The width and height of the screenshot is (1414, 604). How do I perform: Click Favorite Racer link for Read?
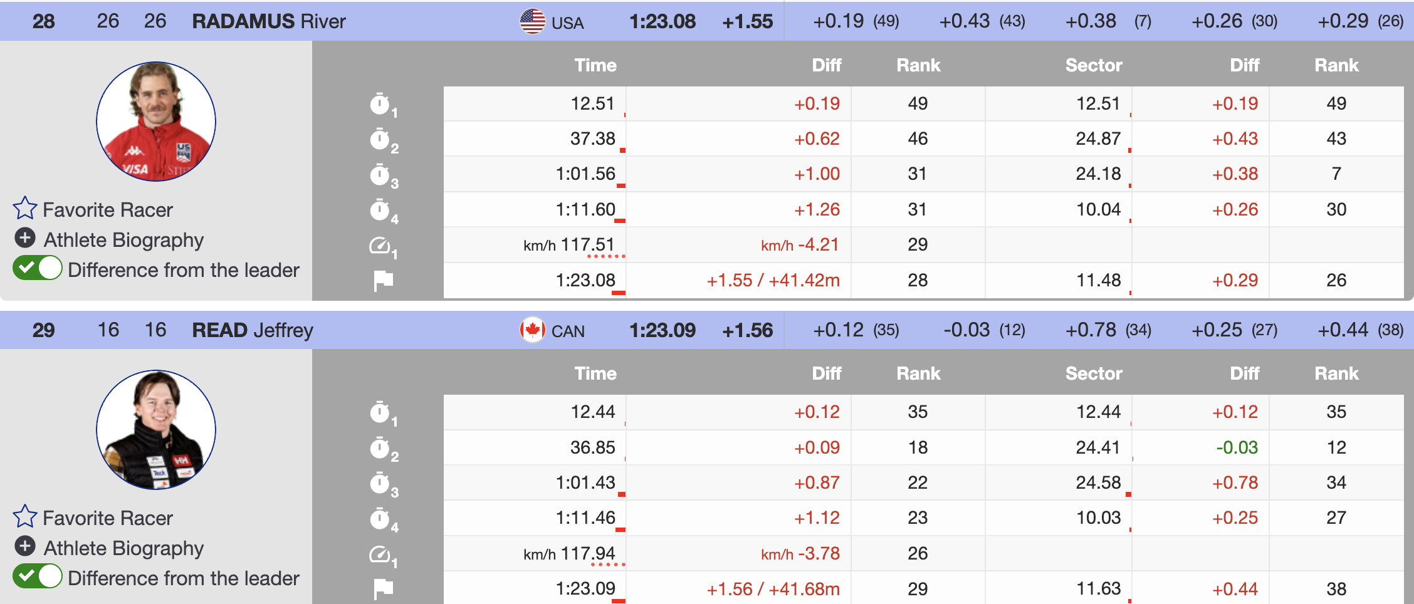[108, 518]
